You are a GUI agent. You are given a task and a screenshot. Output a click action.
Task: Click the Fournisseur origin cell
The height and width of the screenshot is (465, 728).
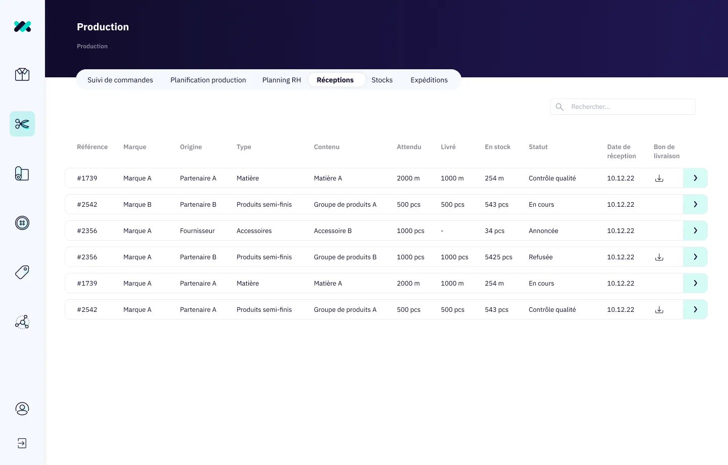197,231
